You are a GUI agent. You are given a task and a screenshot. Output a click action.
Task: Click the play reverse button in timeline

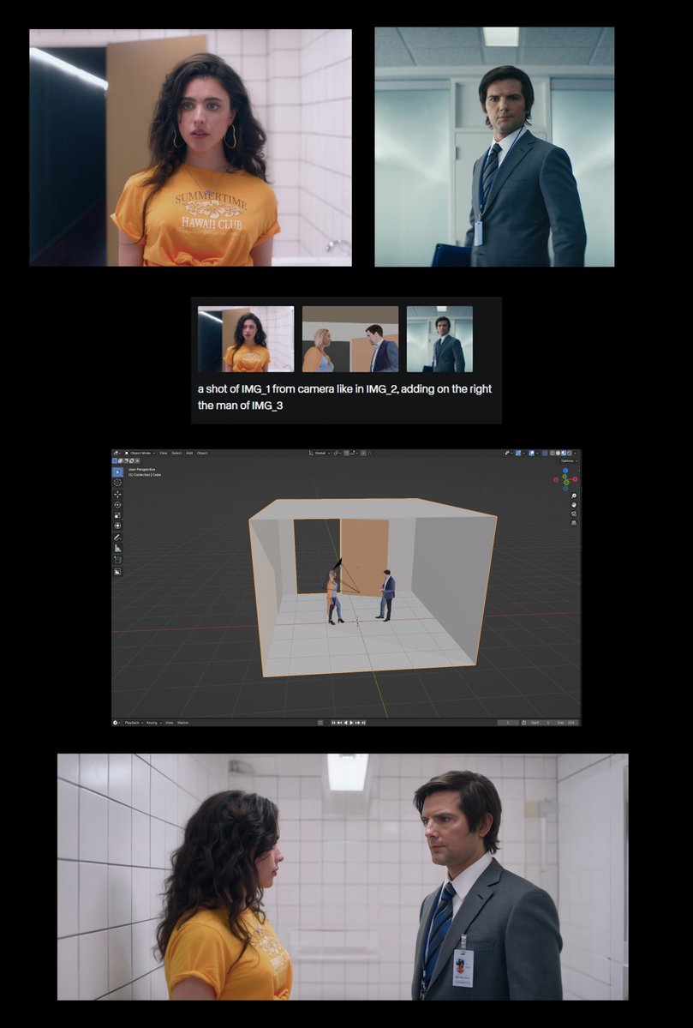coord(346,723)
